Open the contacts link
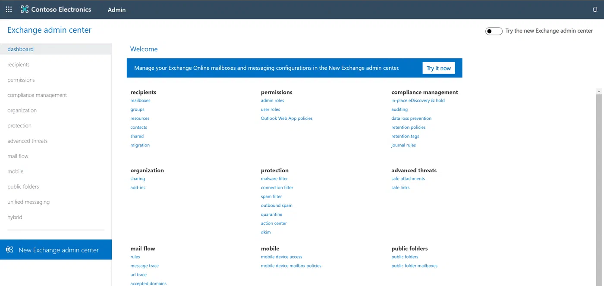 [138, 127]
